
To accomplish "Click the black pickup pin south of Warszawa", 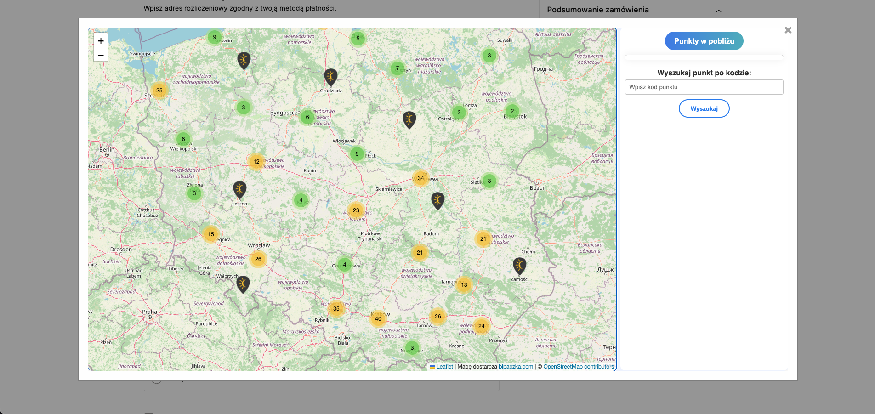I will tap(437, 199).
